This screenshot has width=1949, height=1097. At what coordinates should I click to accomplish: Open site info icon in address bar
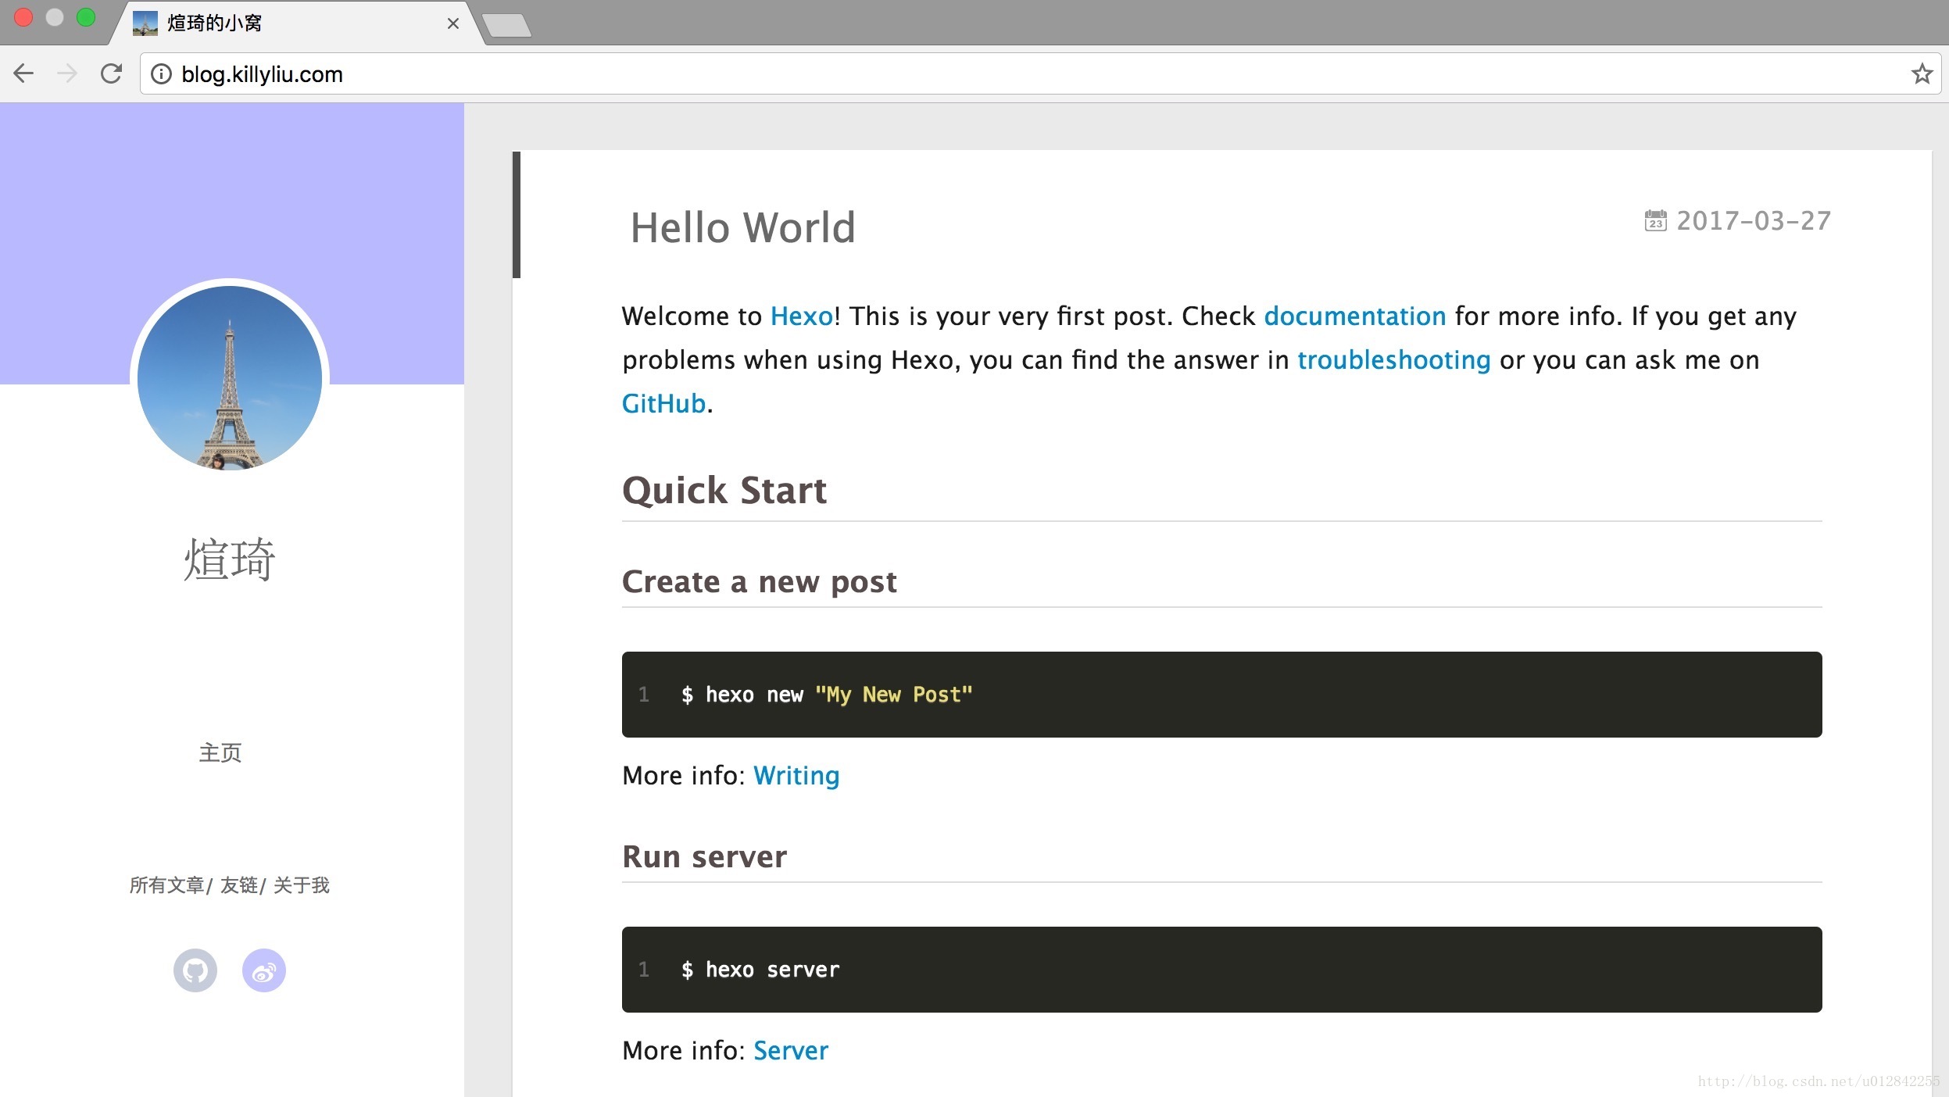click(161, 74)
